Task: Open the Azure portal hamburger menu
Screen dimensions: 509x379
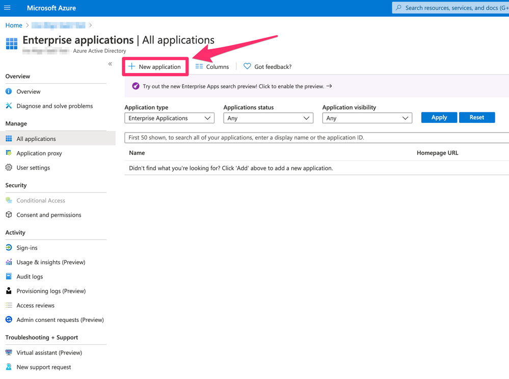Action: (7, 8)
